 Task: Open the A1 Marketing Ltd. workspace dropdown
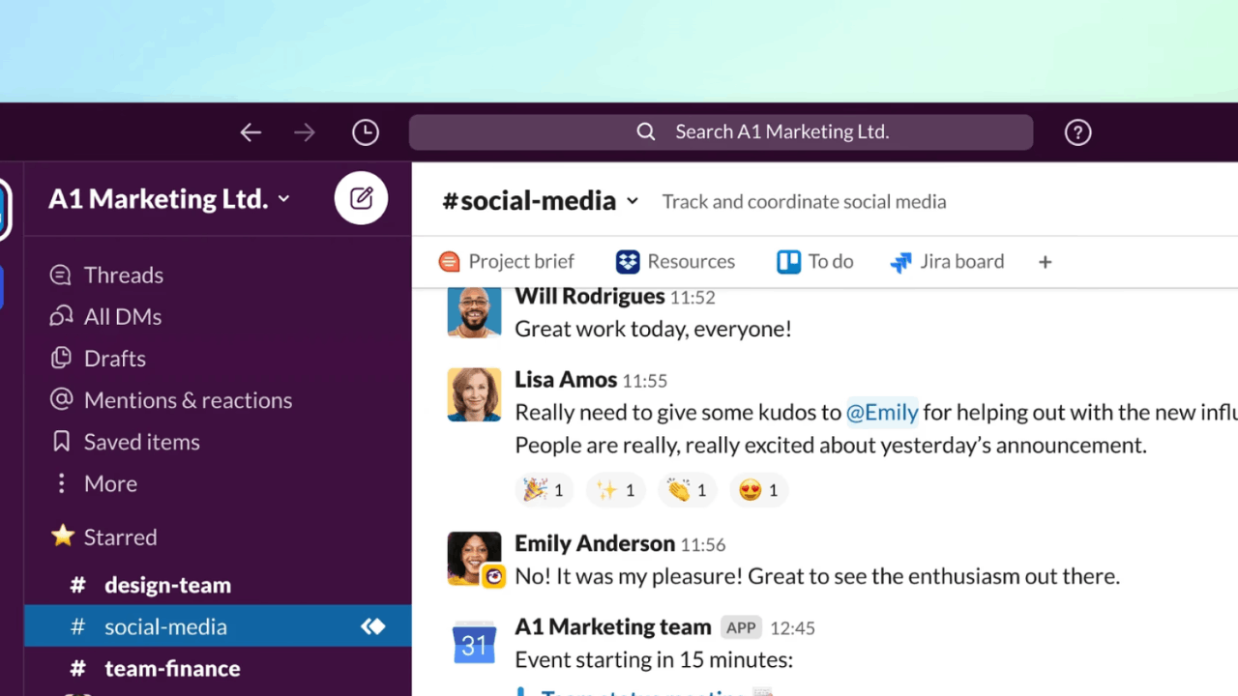169,199
